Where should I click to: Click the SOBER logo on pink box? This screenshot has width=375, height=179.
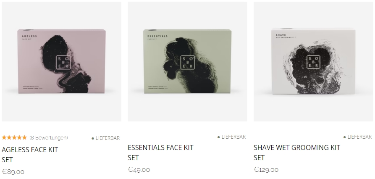(x=63, y=63)
